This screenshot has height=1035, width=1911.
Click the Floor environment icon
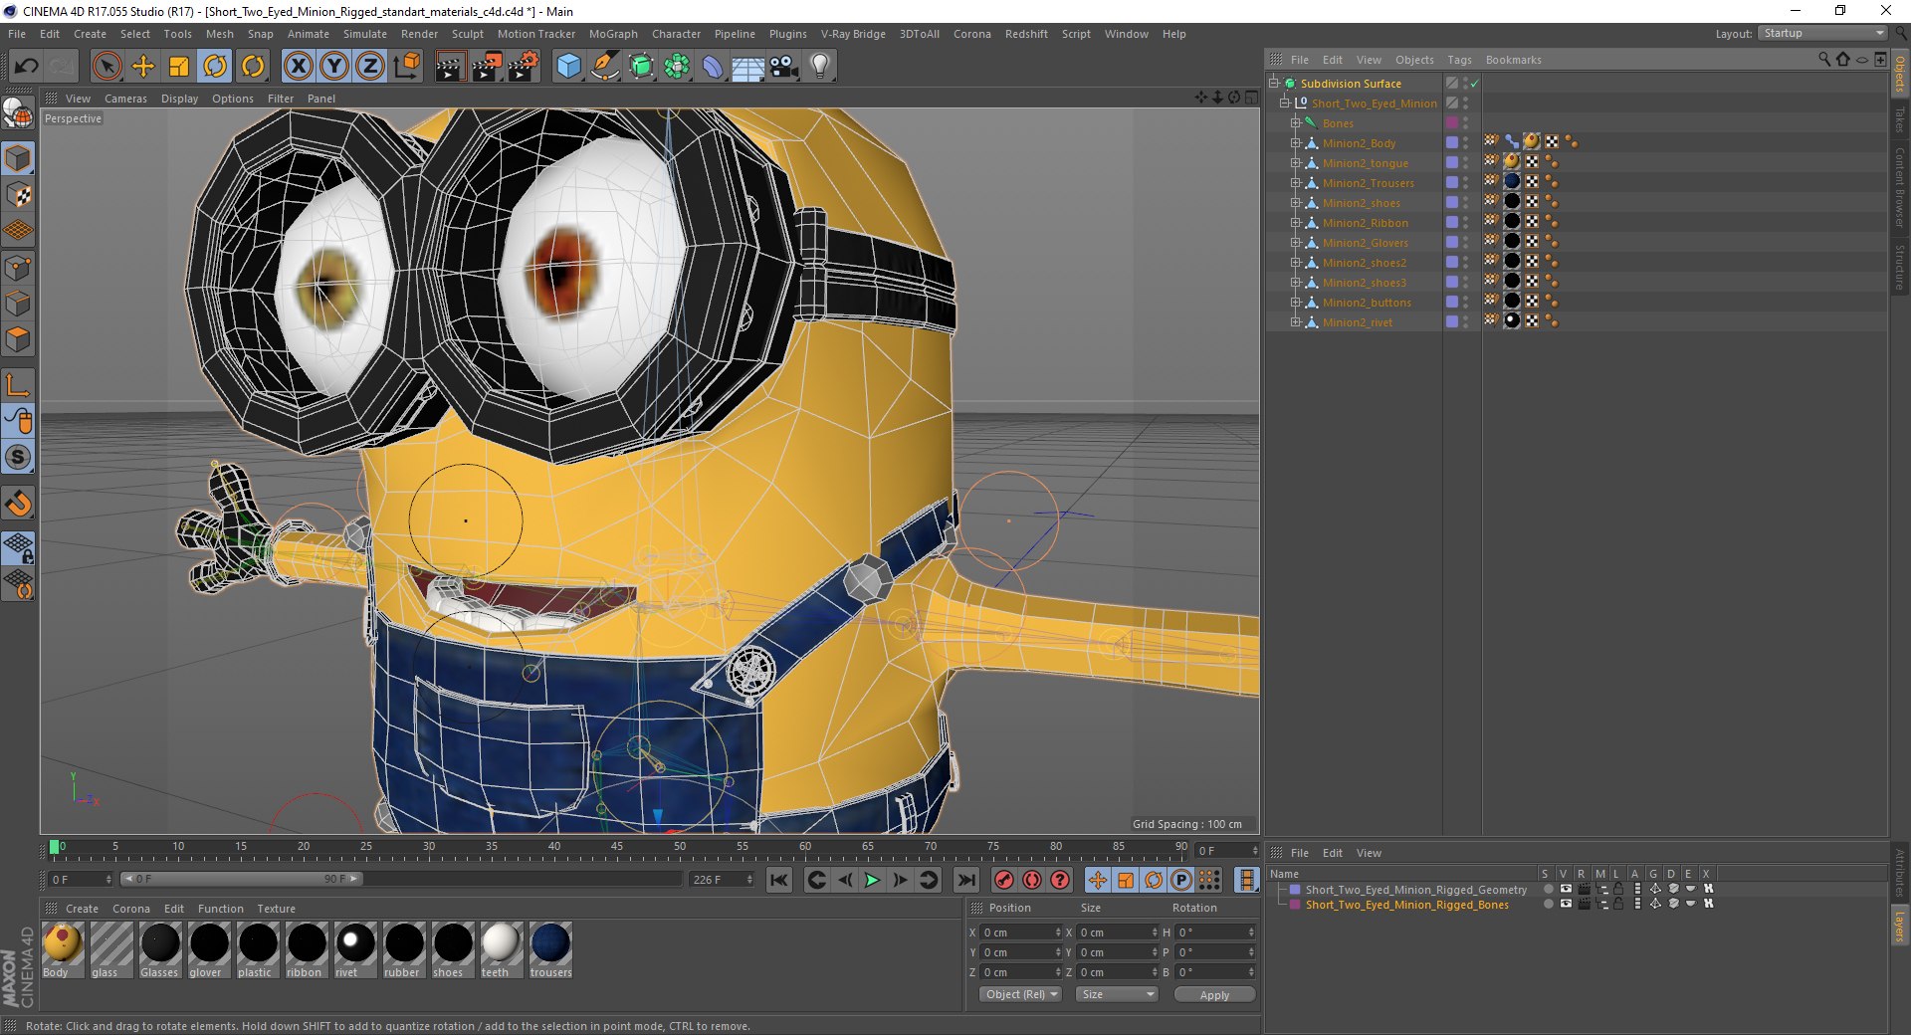(748, 67)
